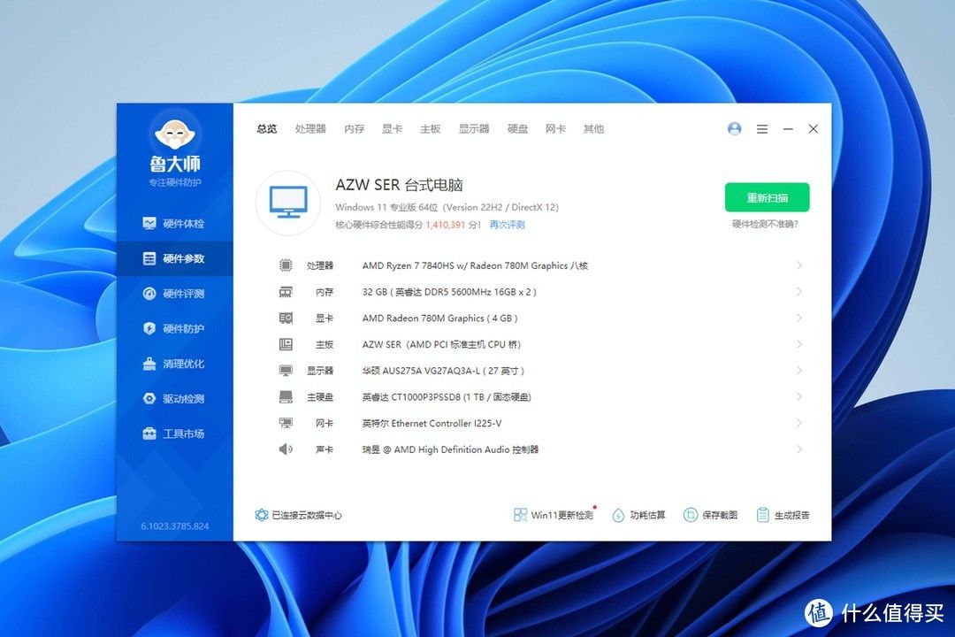Expand the 声卡 row chevron
955x637 pixels.
(x=799, y=449)
